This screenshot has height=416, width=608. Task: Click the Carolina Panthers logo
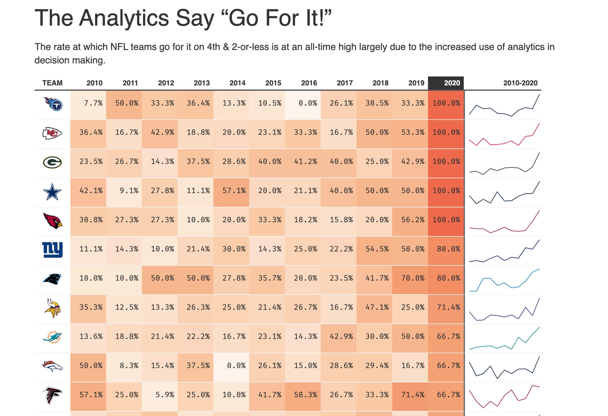52,279
